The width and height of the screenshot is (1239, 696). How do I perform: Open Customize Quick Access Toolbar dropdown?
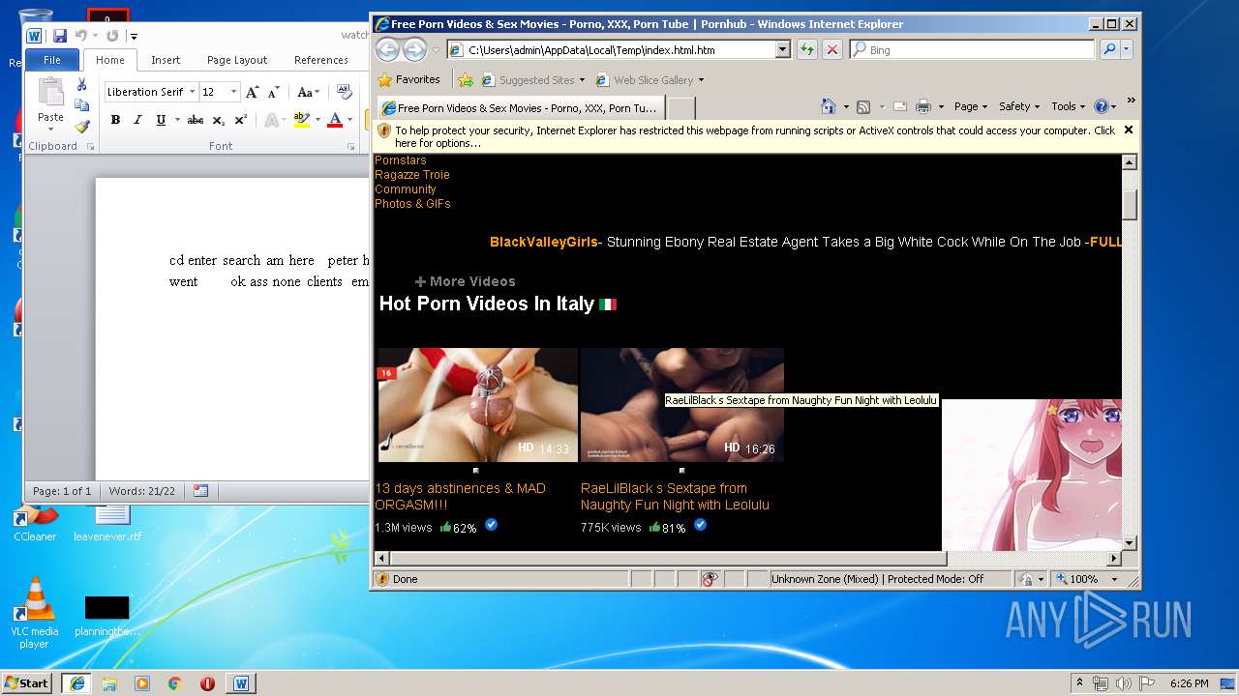[134, 37]
